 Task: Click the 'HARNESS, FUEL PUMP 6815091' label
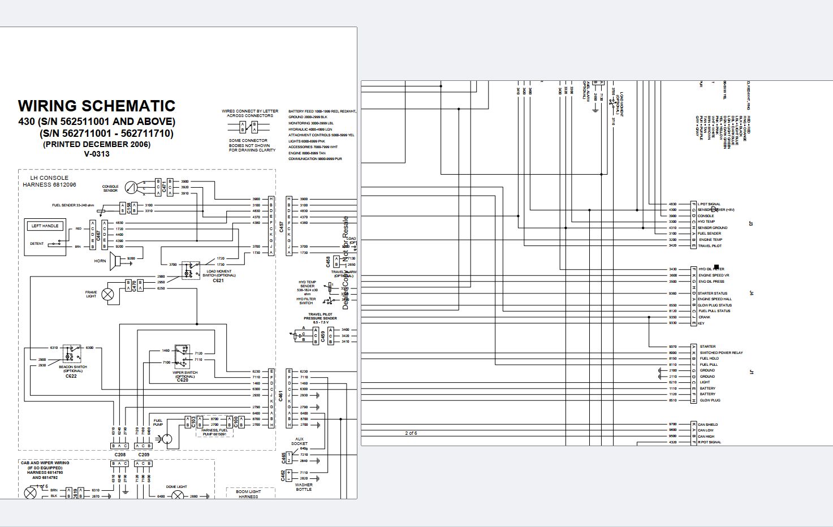tap(214, 432)
